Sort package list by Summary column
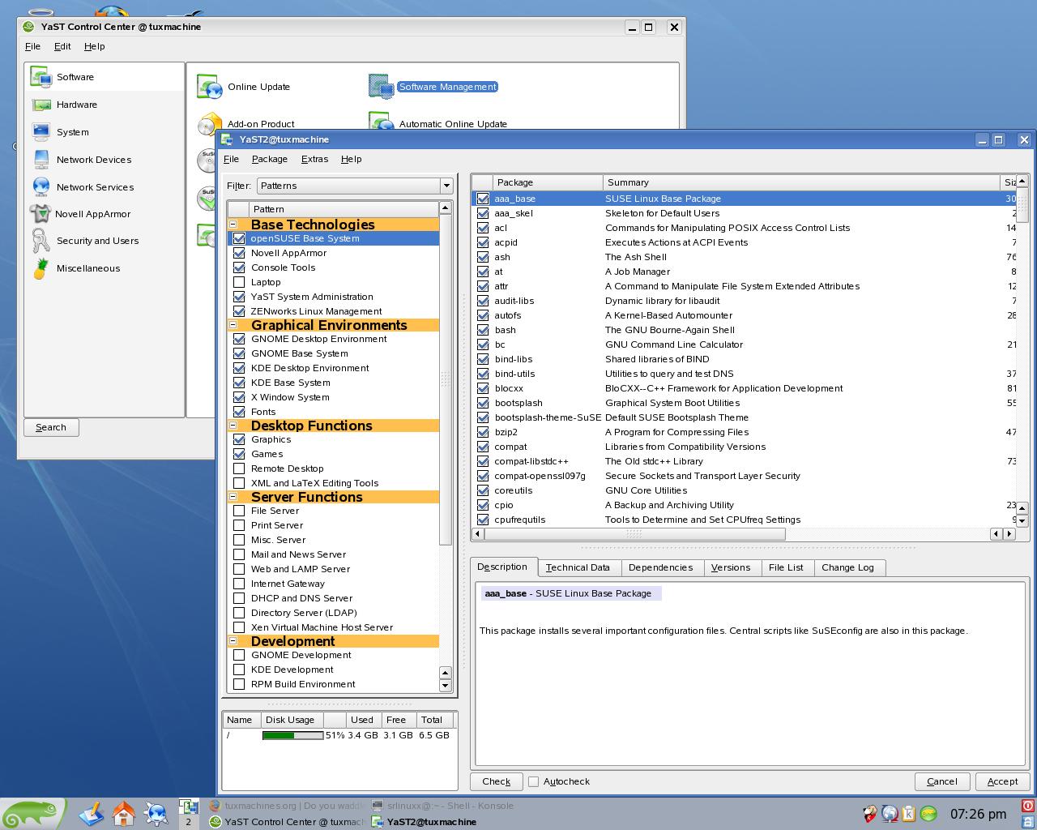1037x830 pixels. point(801,182)
